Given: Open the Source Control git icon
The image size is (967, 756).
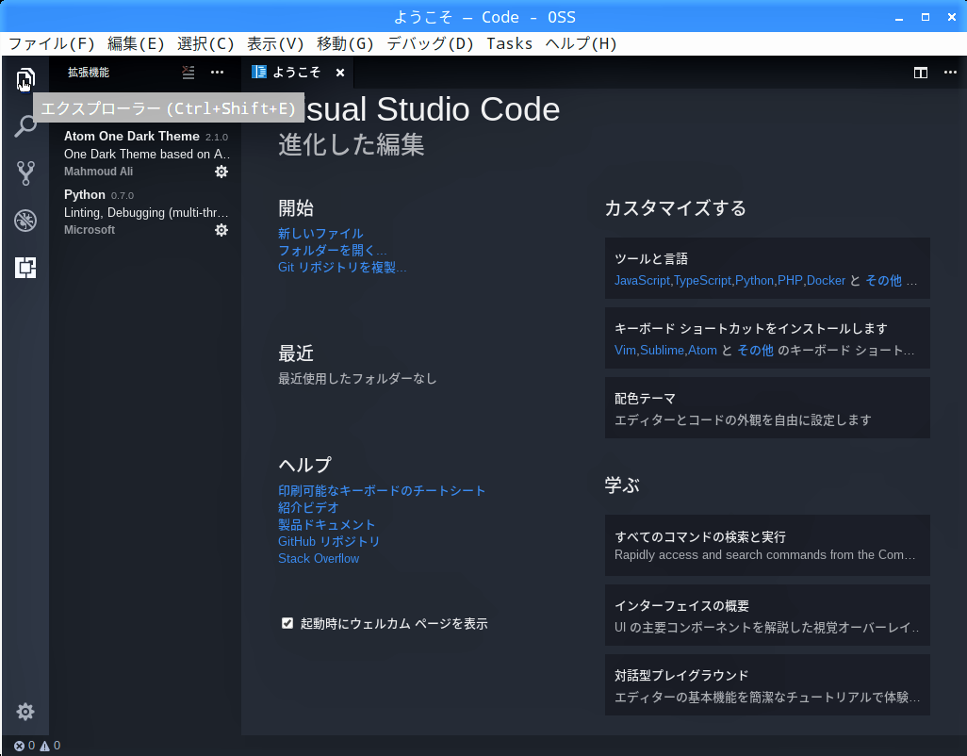Looking at the screenshot, I should (25, 173).
